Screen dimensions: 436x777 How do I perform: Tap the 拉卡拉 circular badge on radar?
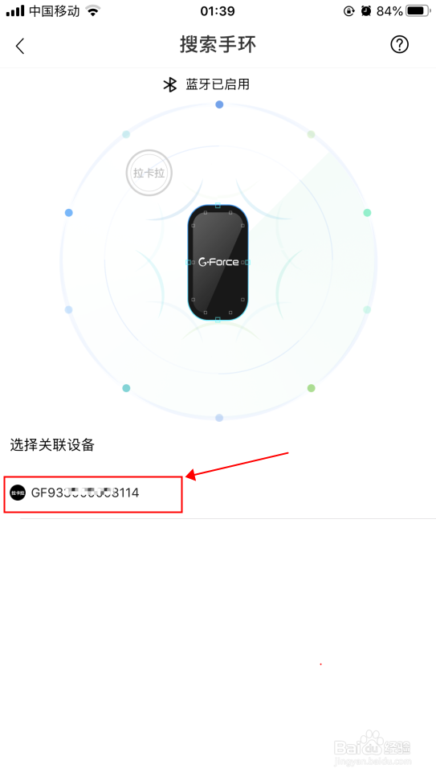[x=149, y=173]
